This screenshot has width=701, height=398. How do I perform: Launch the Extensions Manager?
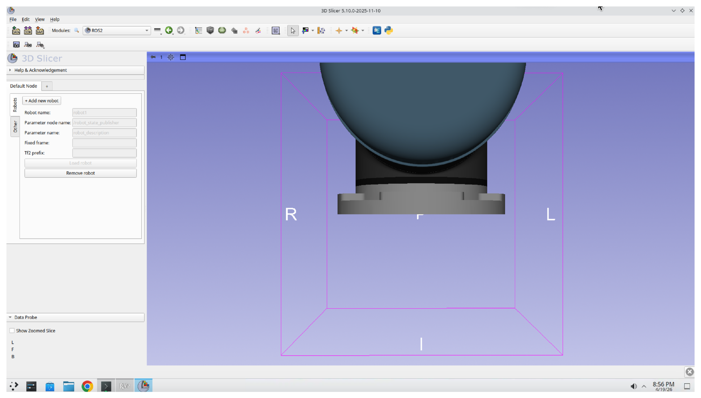(376, 31)
